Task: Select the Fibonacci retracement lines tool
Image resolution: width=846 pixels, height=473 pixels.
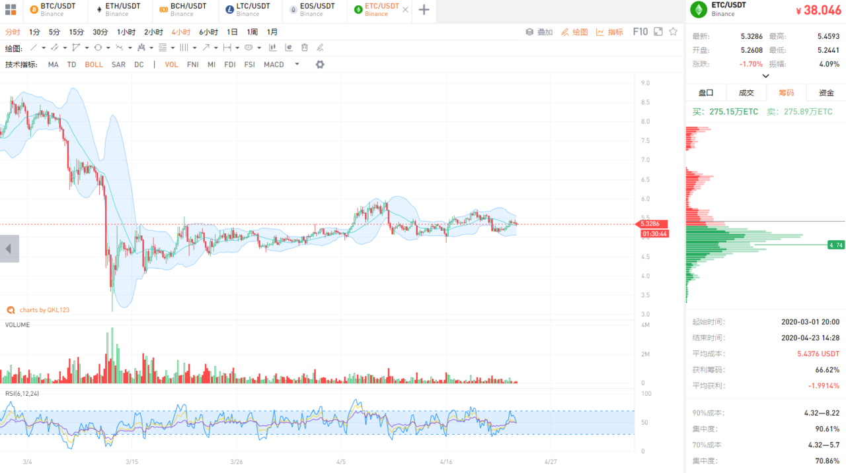Action: coord(163,47)
